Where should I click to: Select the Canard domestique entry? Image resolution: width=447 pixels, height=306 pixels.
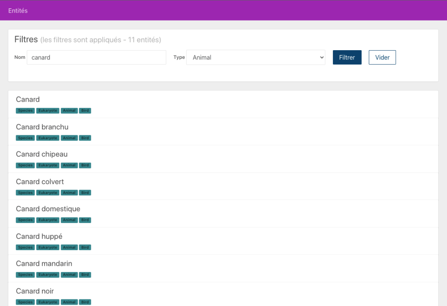click(48, 209)
